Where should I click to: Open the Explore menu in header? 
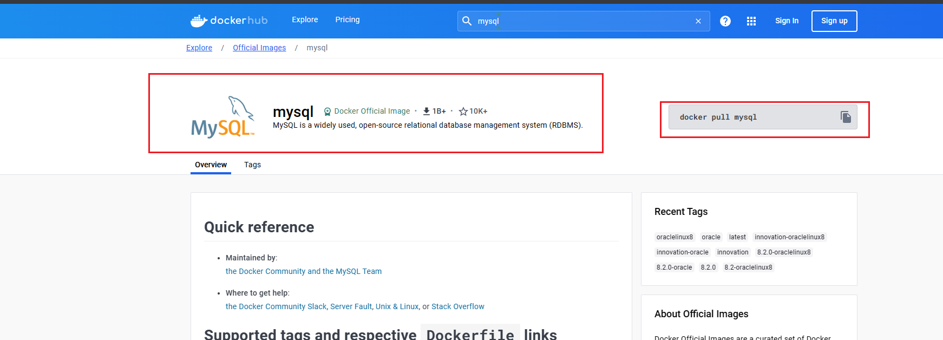tap(305, 19)
